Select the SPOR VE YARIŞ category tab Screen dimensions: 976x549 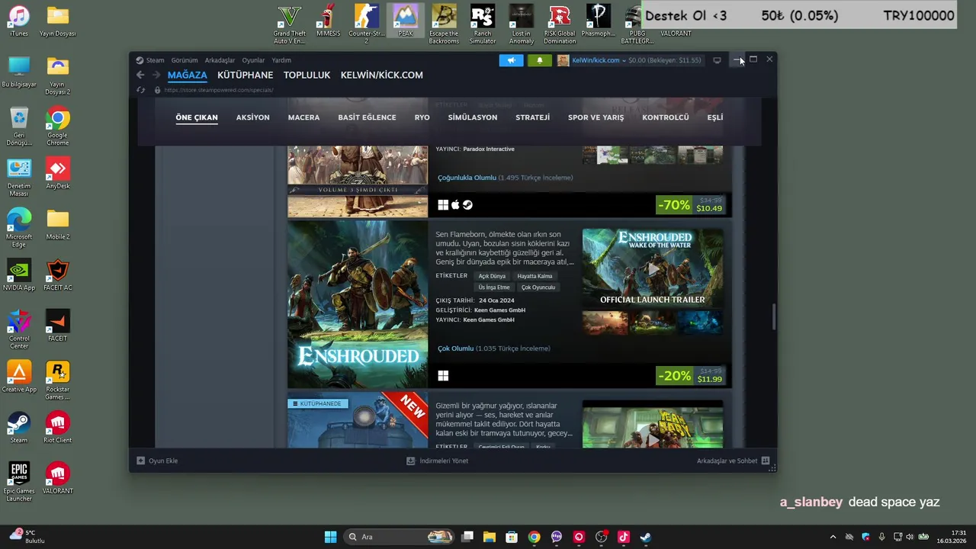click(596, 117)
